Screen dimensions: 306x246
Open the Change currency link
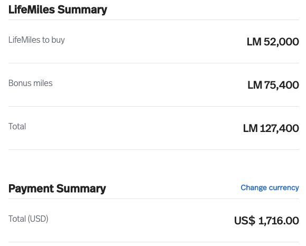click(x=270, y=188)
